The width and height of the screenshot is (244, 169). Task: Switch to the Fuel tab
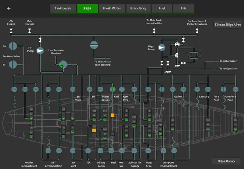tap(162, 8)
